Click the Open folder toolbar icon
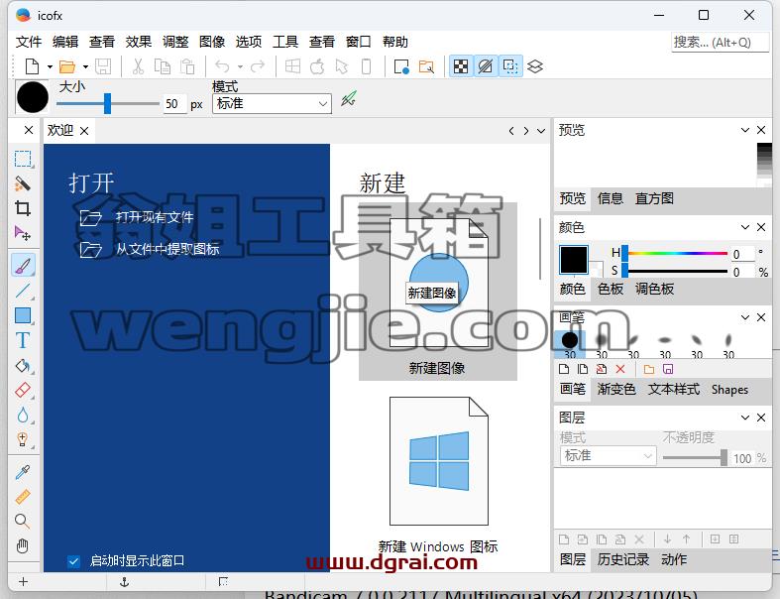Screen dimensions: 780x599 [67, 66]
